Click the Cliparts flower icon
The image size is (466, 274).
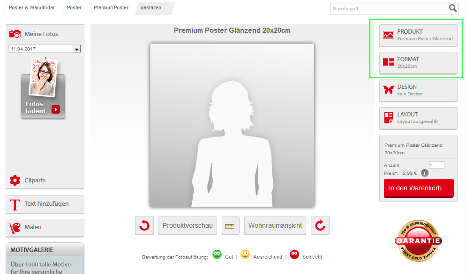pyautogui.click(x=15, y=180)
